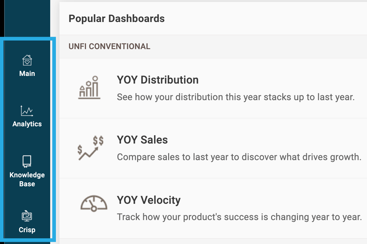
Task: Click the distribution stacks up description text
Action: point(236,97)
